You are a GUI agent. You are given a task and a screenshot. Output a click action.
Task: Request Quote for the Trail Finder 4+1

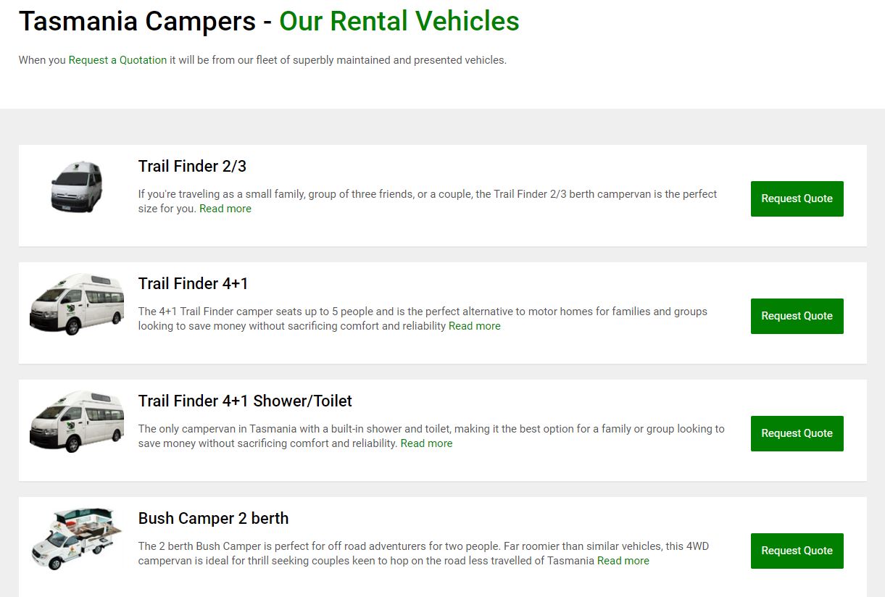[x=797, y=315]
